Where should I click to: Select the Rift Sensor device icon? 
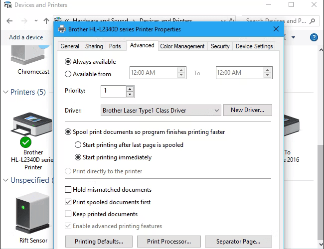32,213
